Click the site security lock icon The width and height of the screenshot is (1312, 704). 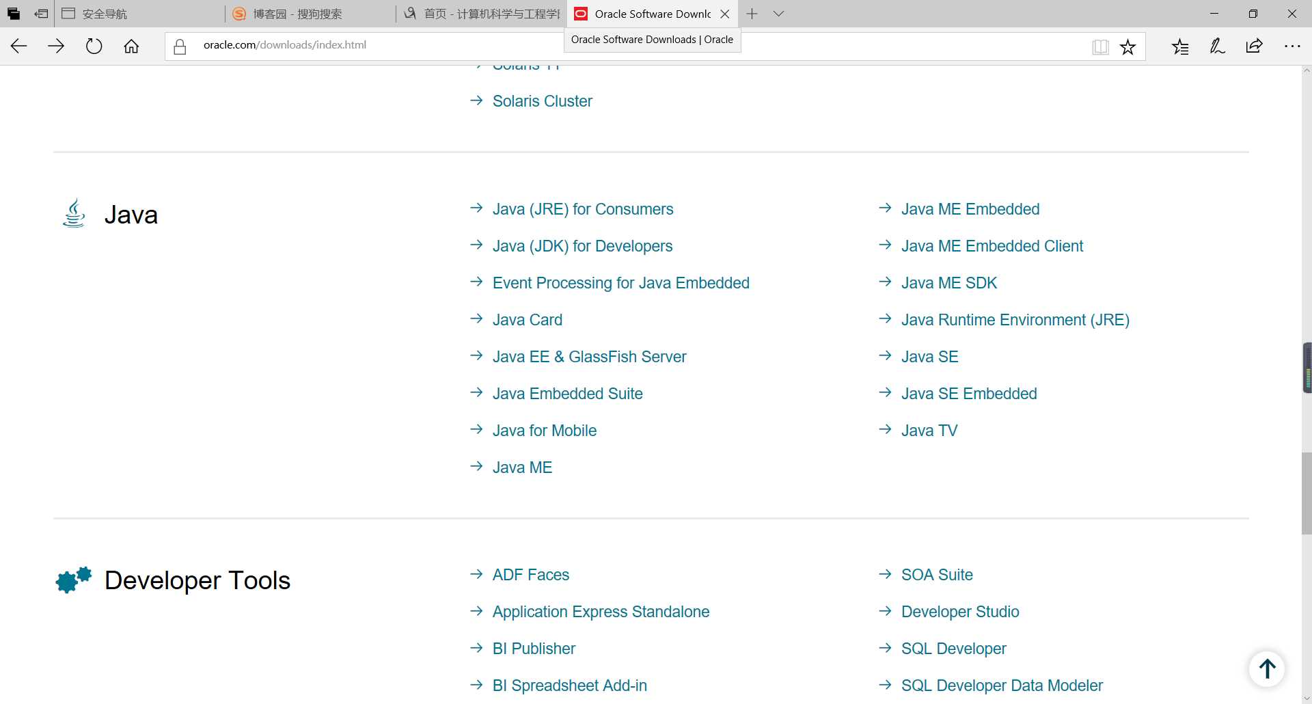pos(180,46)
